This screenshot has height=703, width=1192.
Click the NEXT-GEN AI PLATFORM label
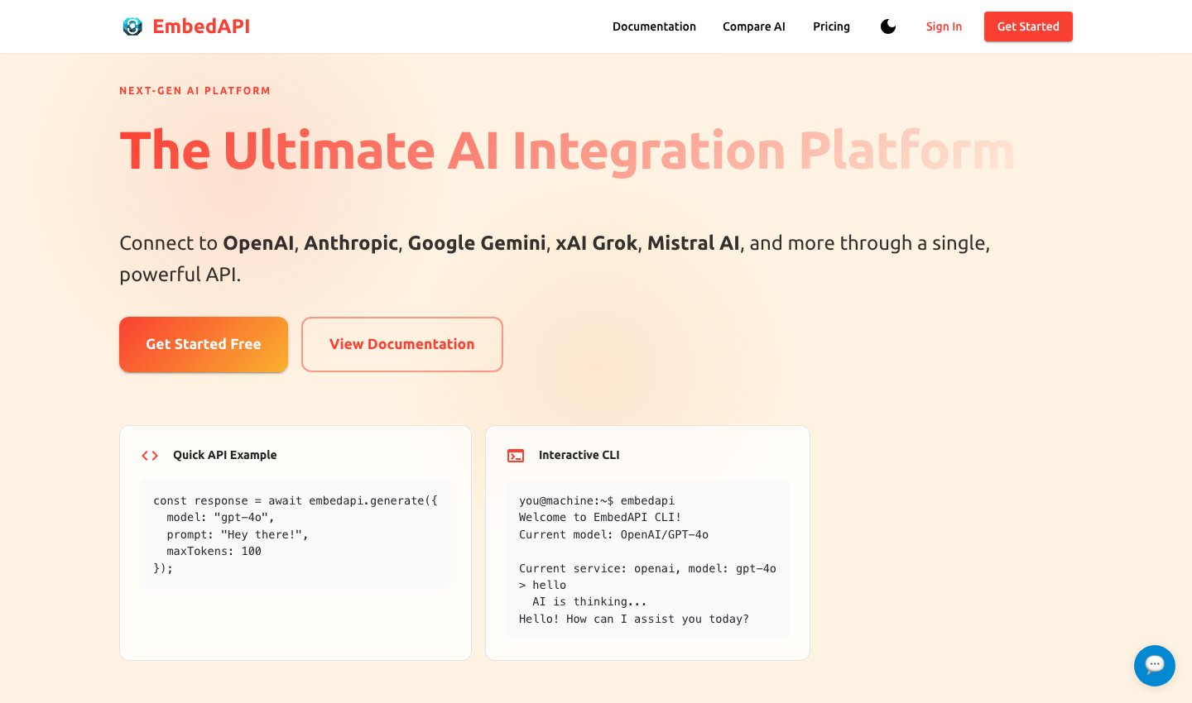point(195,91)
